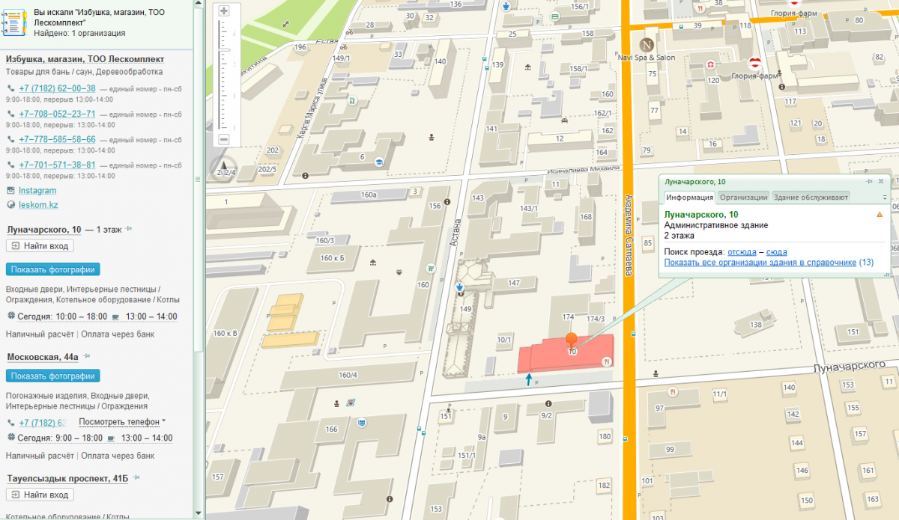Click the orange location pin on building 10
899x520 pixels.
click(572, 340)
